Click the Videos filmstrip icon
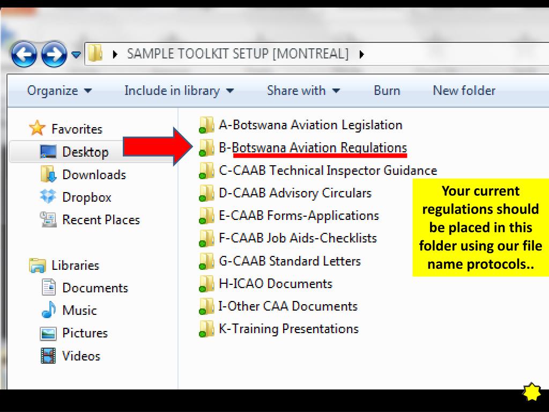 (x=48, y=356)
